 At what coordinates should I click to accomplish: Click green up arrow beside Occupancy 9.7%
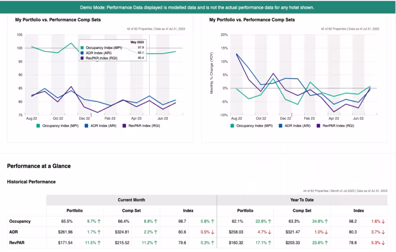[99, 221]
